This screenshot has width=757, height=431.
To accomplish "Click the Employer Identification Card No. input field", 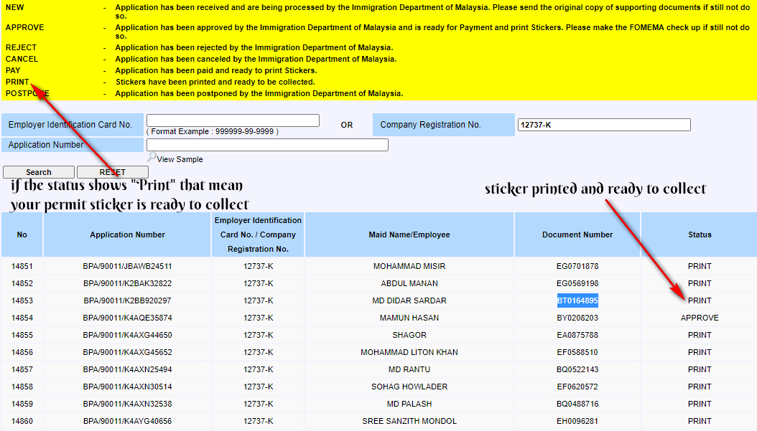I will 231,120.
